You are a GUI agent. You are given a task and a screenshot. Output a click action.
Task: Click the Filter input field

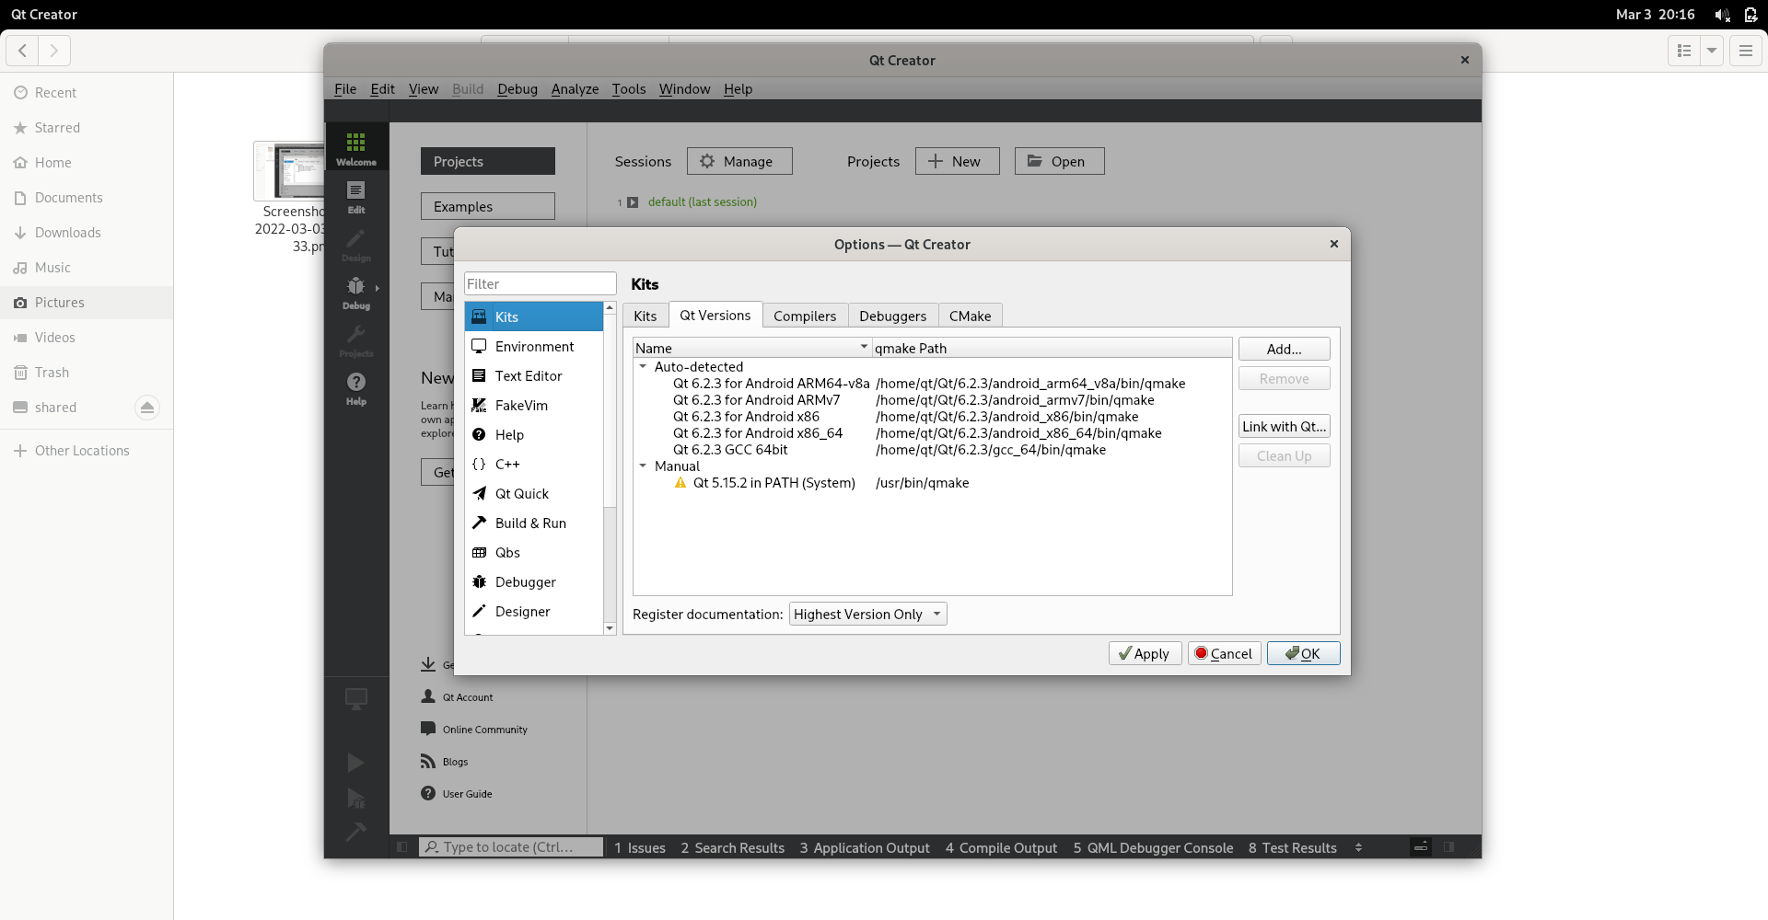(541, 283)
